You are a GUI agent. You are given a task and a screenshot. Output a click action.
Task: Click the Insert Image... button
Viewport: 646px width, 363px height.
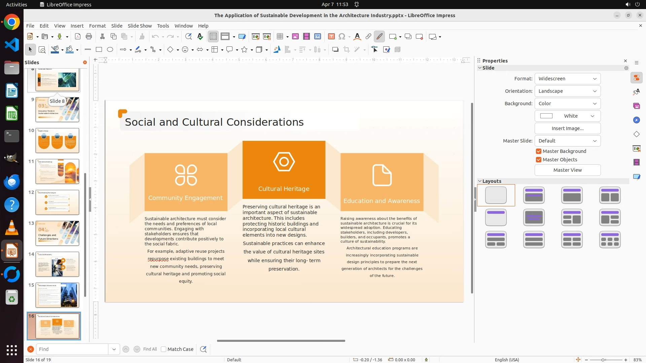click(567, 128)
